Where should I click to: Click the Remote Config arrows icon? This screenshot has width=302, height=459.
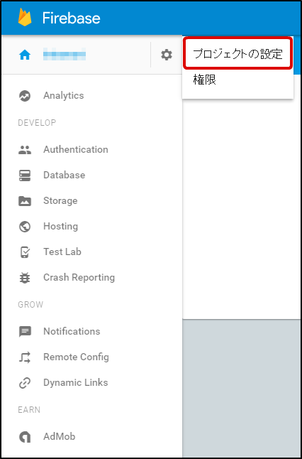point(25,357)
